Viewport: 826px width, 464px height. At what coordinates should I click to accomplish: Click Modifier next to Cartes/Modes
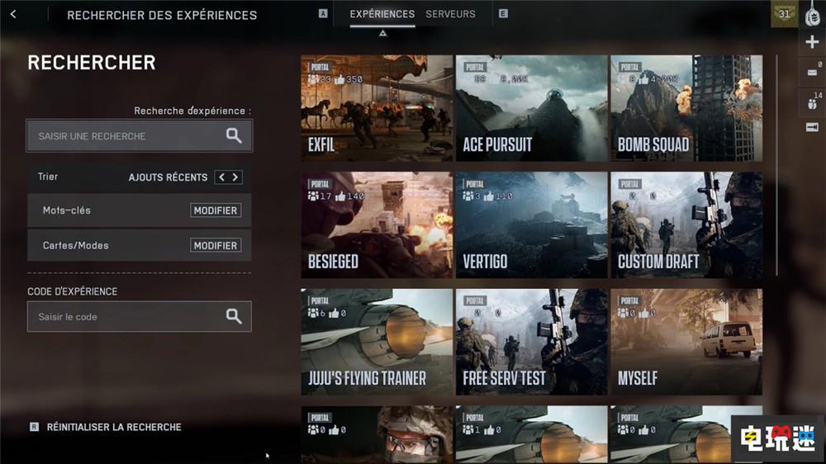pyautogui.click(x=216, y=245)
